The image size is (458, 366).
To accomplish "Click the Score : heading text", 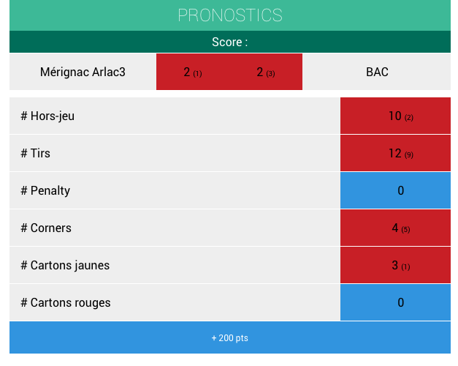I will point(230,42).
